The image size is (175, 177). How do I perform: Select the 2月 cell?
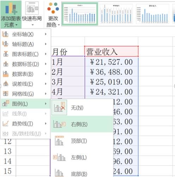68,72
